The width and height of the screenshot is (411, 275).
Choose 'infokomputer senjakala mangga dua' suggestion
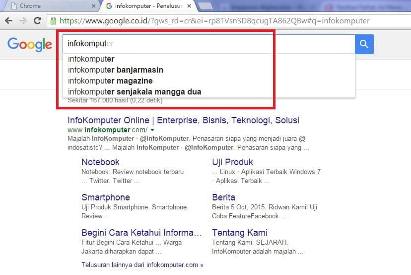tap(135, 92)
